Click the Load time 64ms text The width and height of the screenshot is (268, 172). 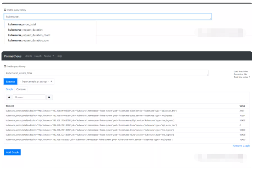(241, 71)
